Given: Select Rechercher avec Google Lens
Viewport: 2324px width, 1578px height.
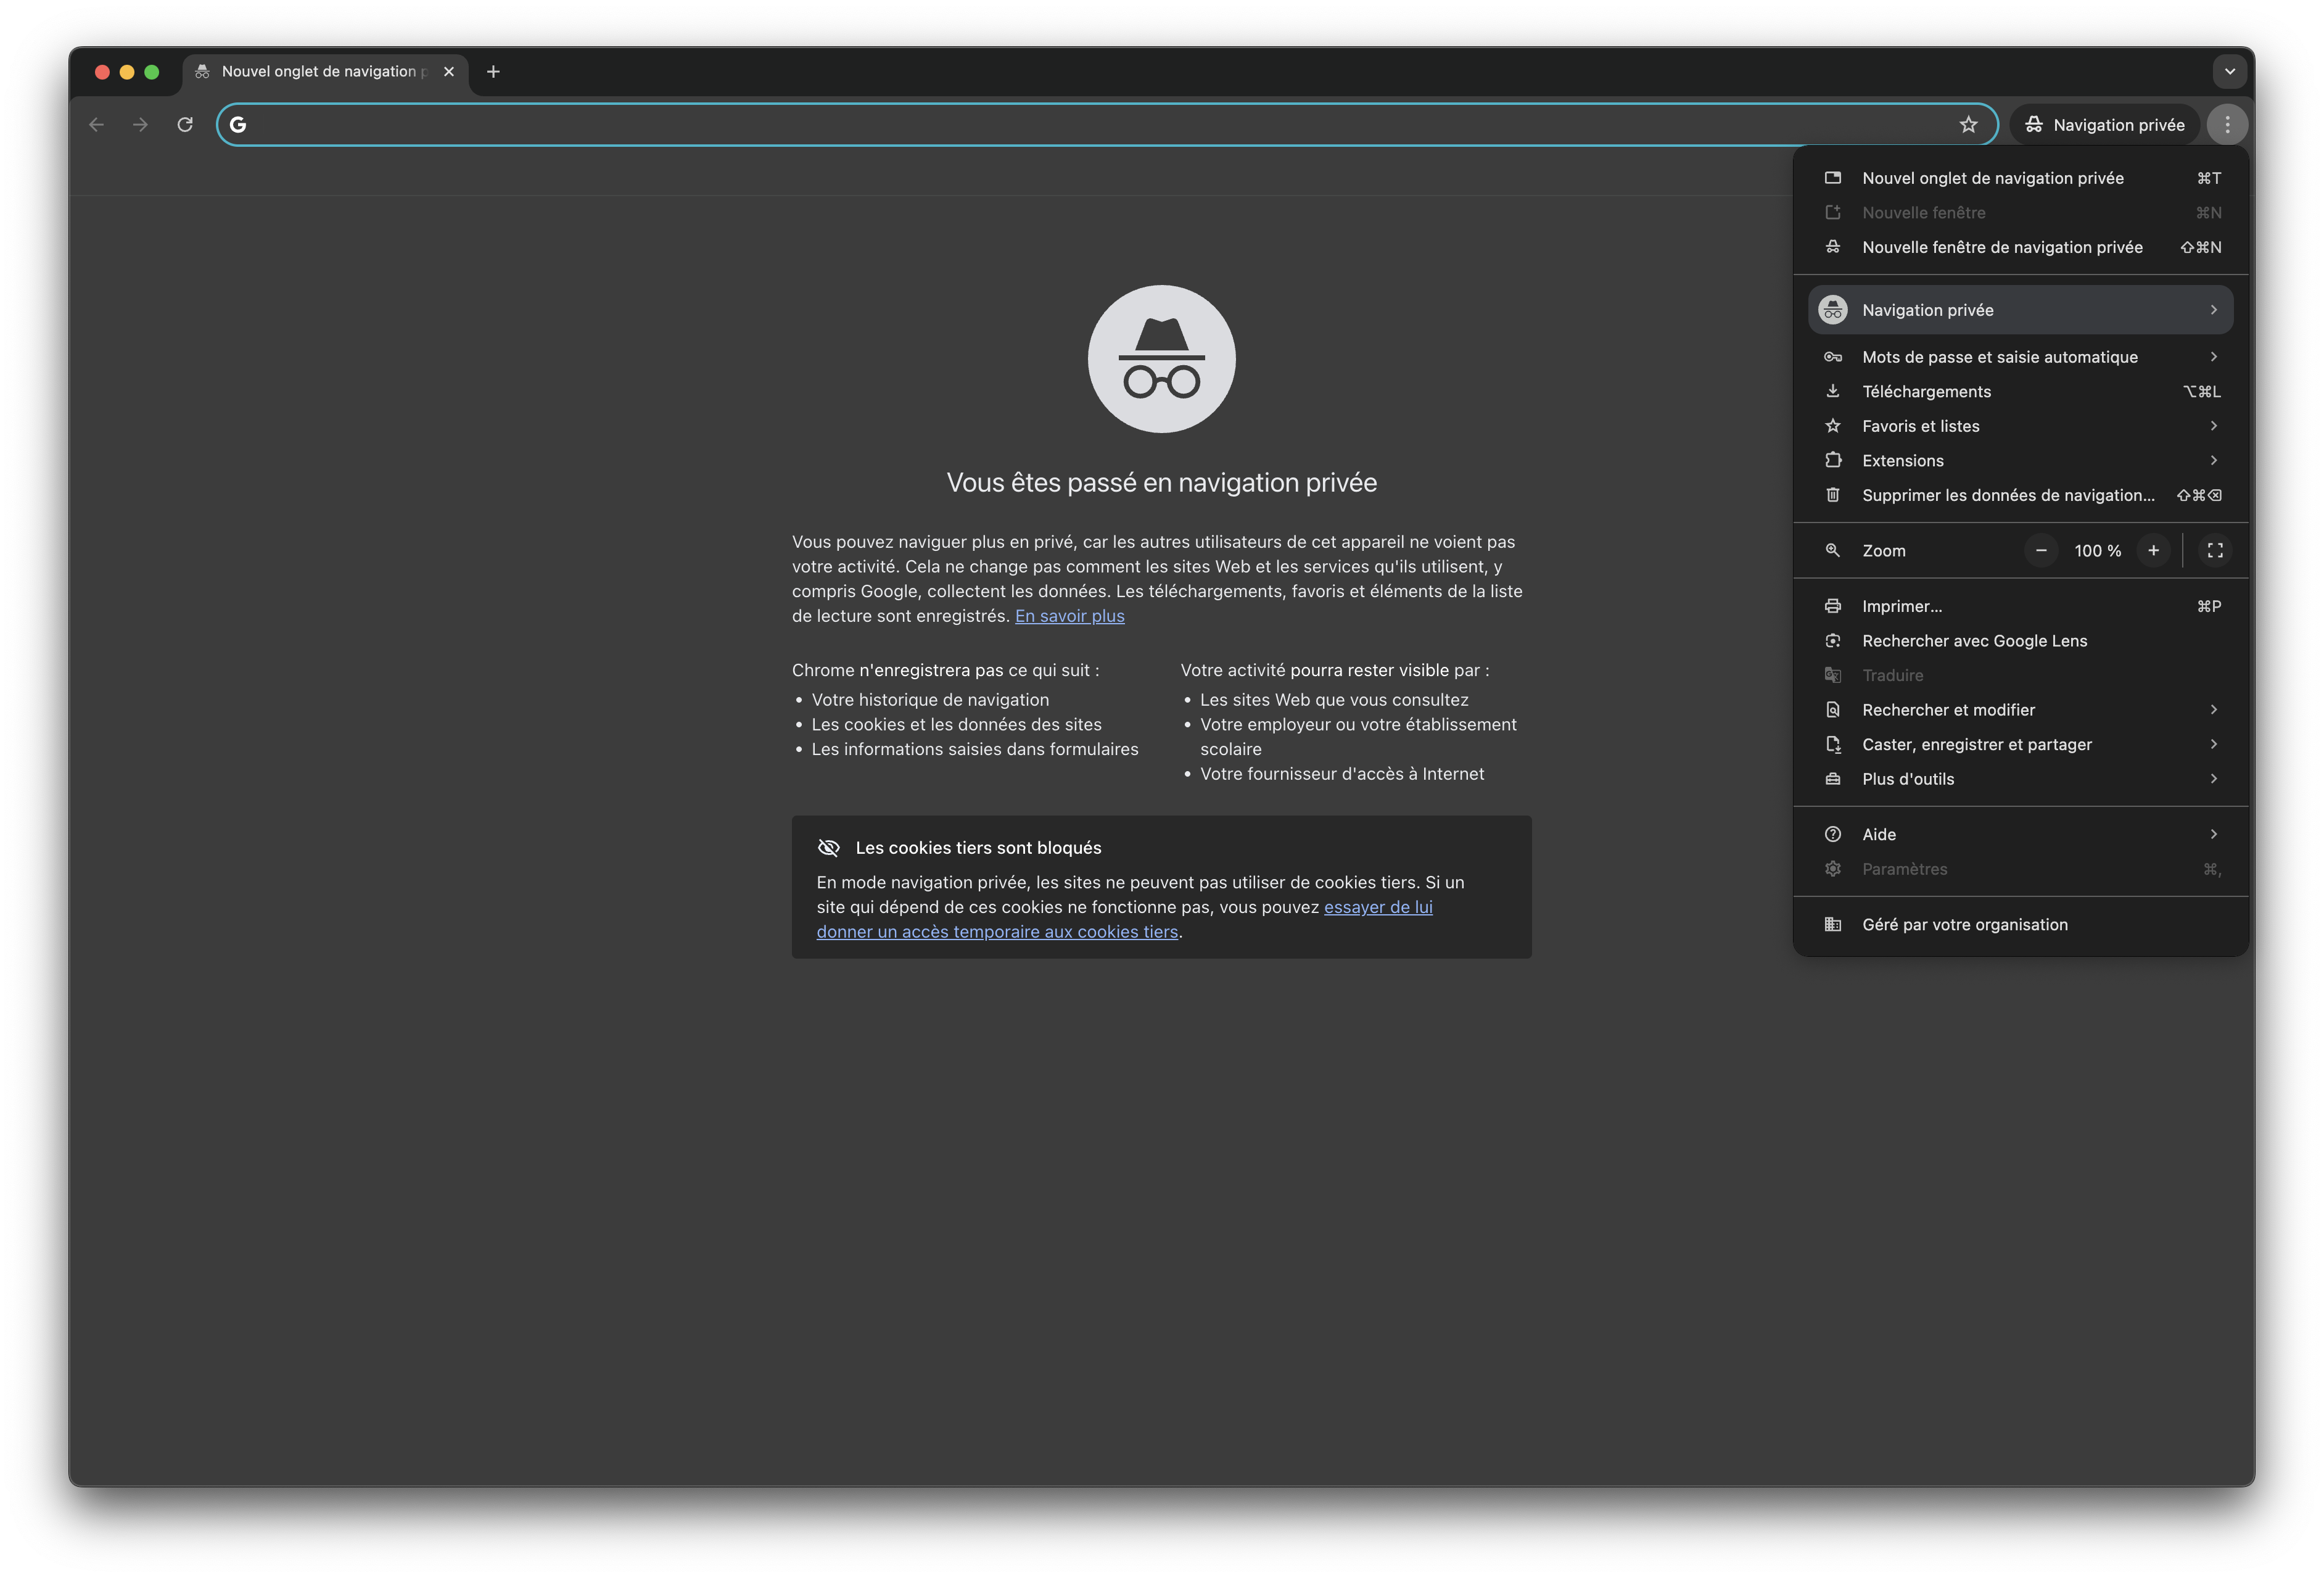Looking at the screenshot, I should [1974, 641].
